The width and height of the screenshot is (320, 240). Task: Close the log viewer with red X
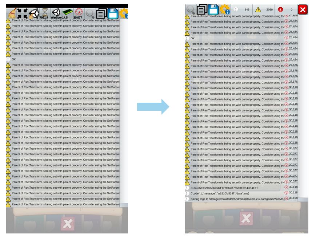pos(303,9)
